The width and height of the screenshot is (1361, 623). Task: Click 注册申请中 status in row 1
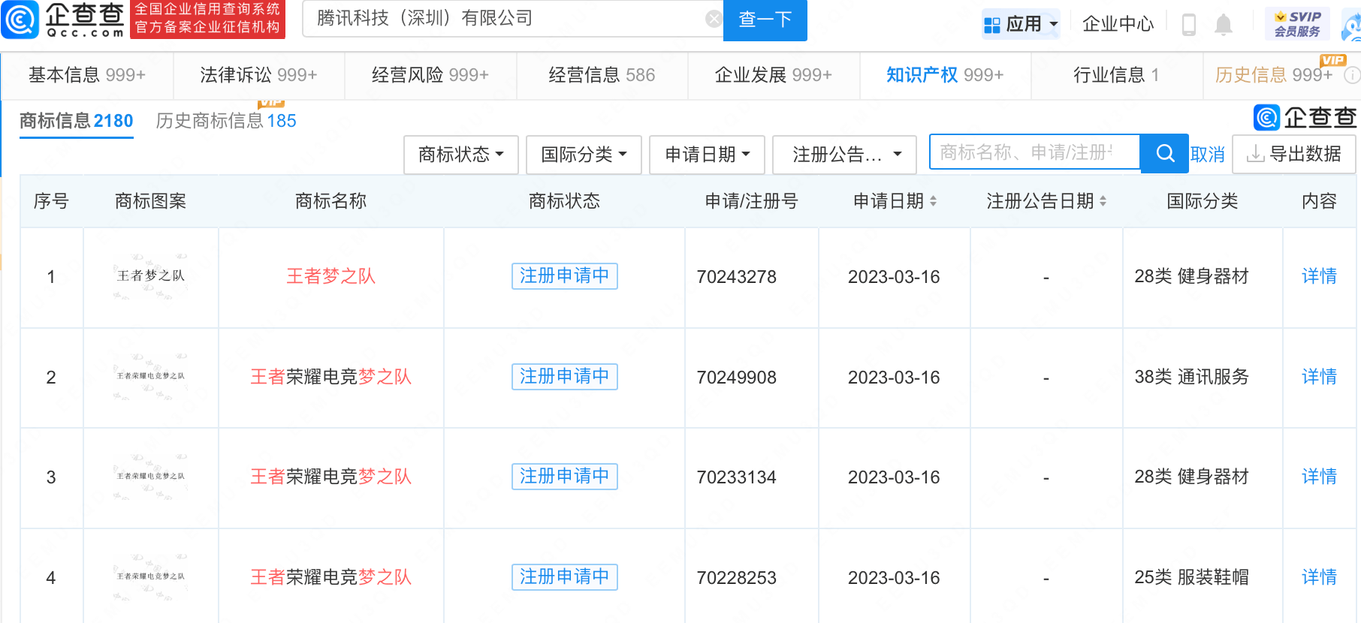pos(565,276)
